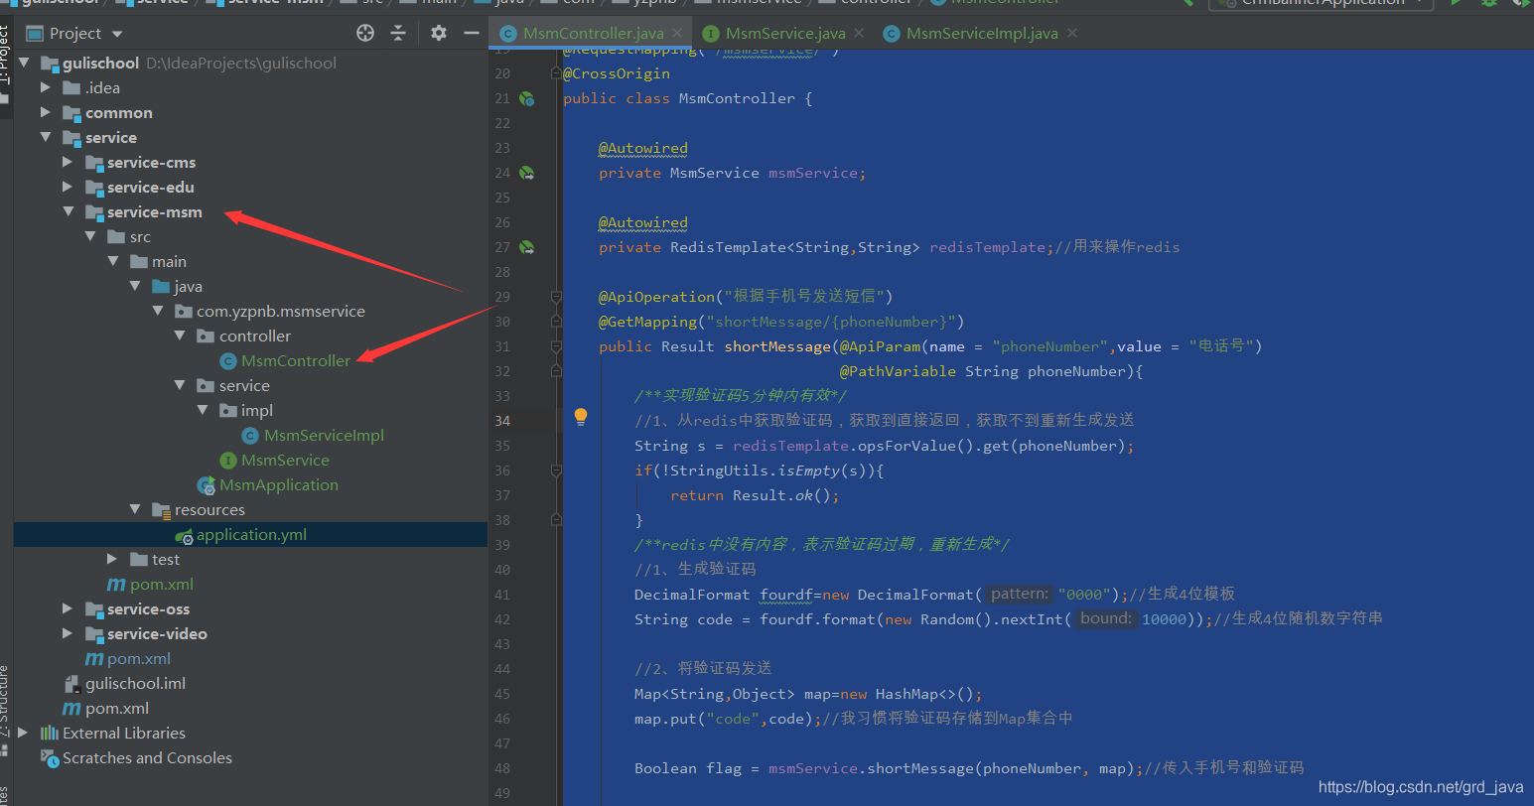Click the autowired gutter icon on line 24
This screenshot has width=1534, height=806.
pyautogui.click(x=527, y=173)
